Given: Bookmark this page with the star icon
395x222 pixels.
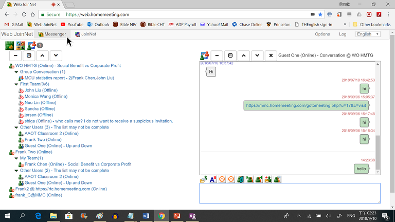Looking at the screenshot, I should (320, 15).
